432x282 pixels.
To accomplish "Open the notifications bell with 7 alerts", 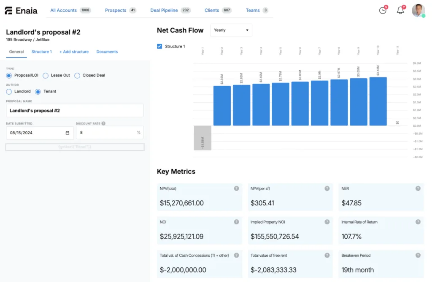I will (400, 11).
